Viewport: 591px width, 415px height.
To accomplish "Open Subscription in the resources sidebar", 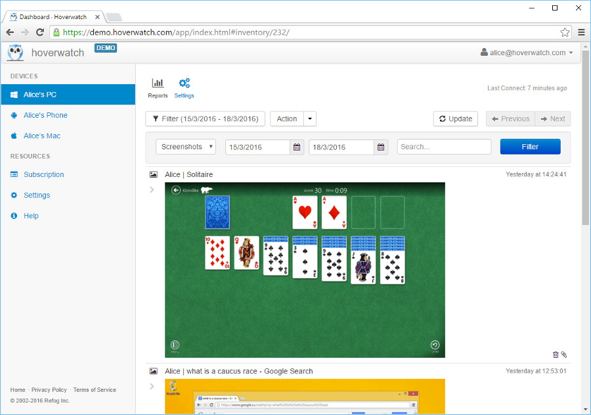I will tap(44, 174).
